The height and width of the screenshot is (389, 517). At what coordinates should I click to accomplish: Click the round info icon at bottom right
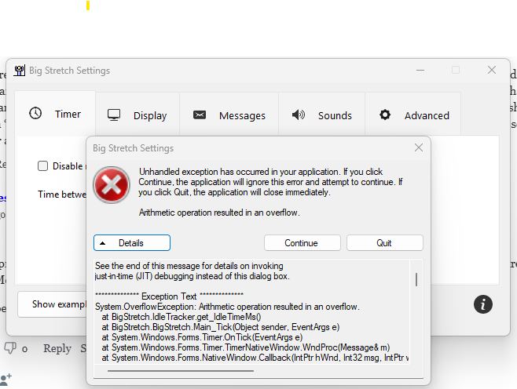(x=484, y=304)
